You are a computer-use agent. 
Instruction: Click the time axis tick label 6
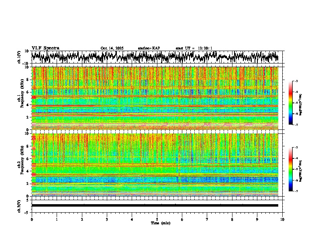point(182,219)
